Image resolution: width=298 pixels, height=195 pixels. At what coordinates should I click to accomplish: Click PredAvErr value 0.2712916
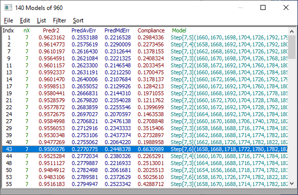pyautogui.click(x=84, y=128)
